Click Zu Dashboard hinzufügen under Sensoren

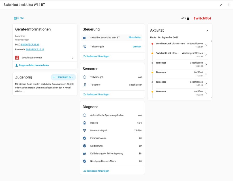click(x=96, y=94)
